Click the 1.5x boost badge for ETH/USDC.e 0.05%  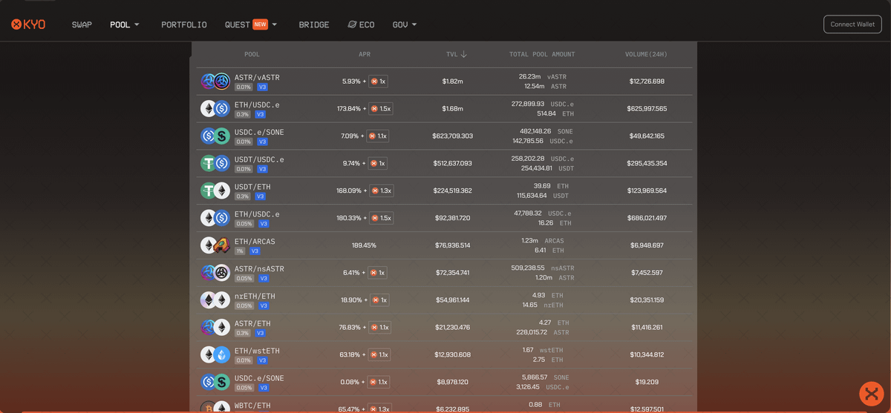point(381,218)
